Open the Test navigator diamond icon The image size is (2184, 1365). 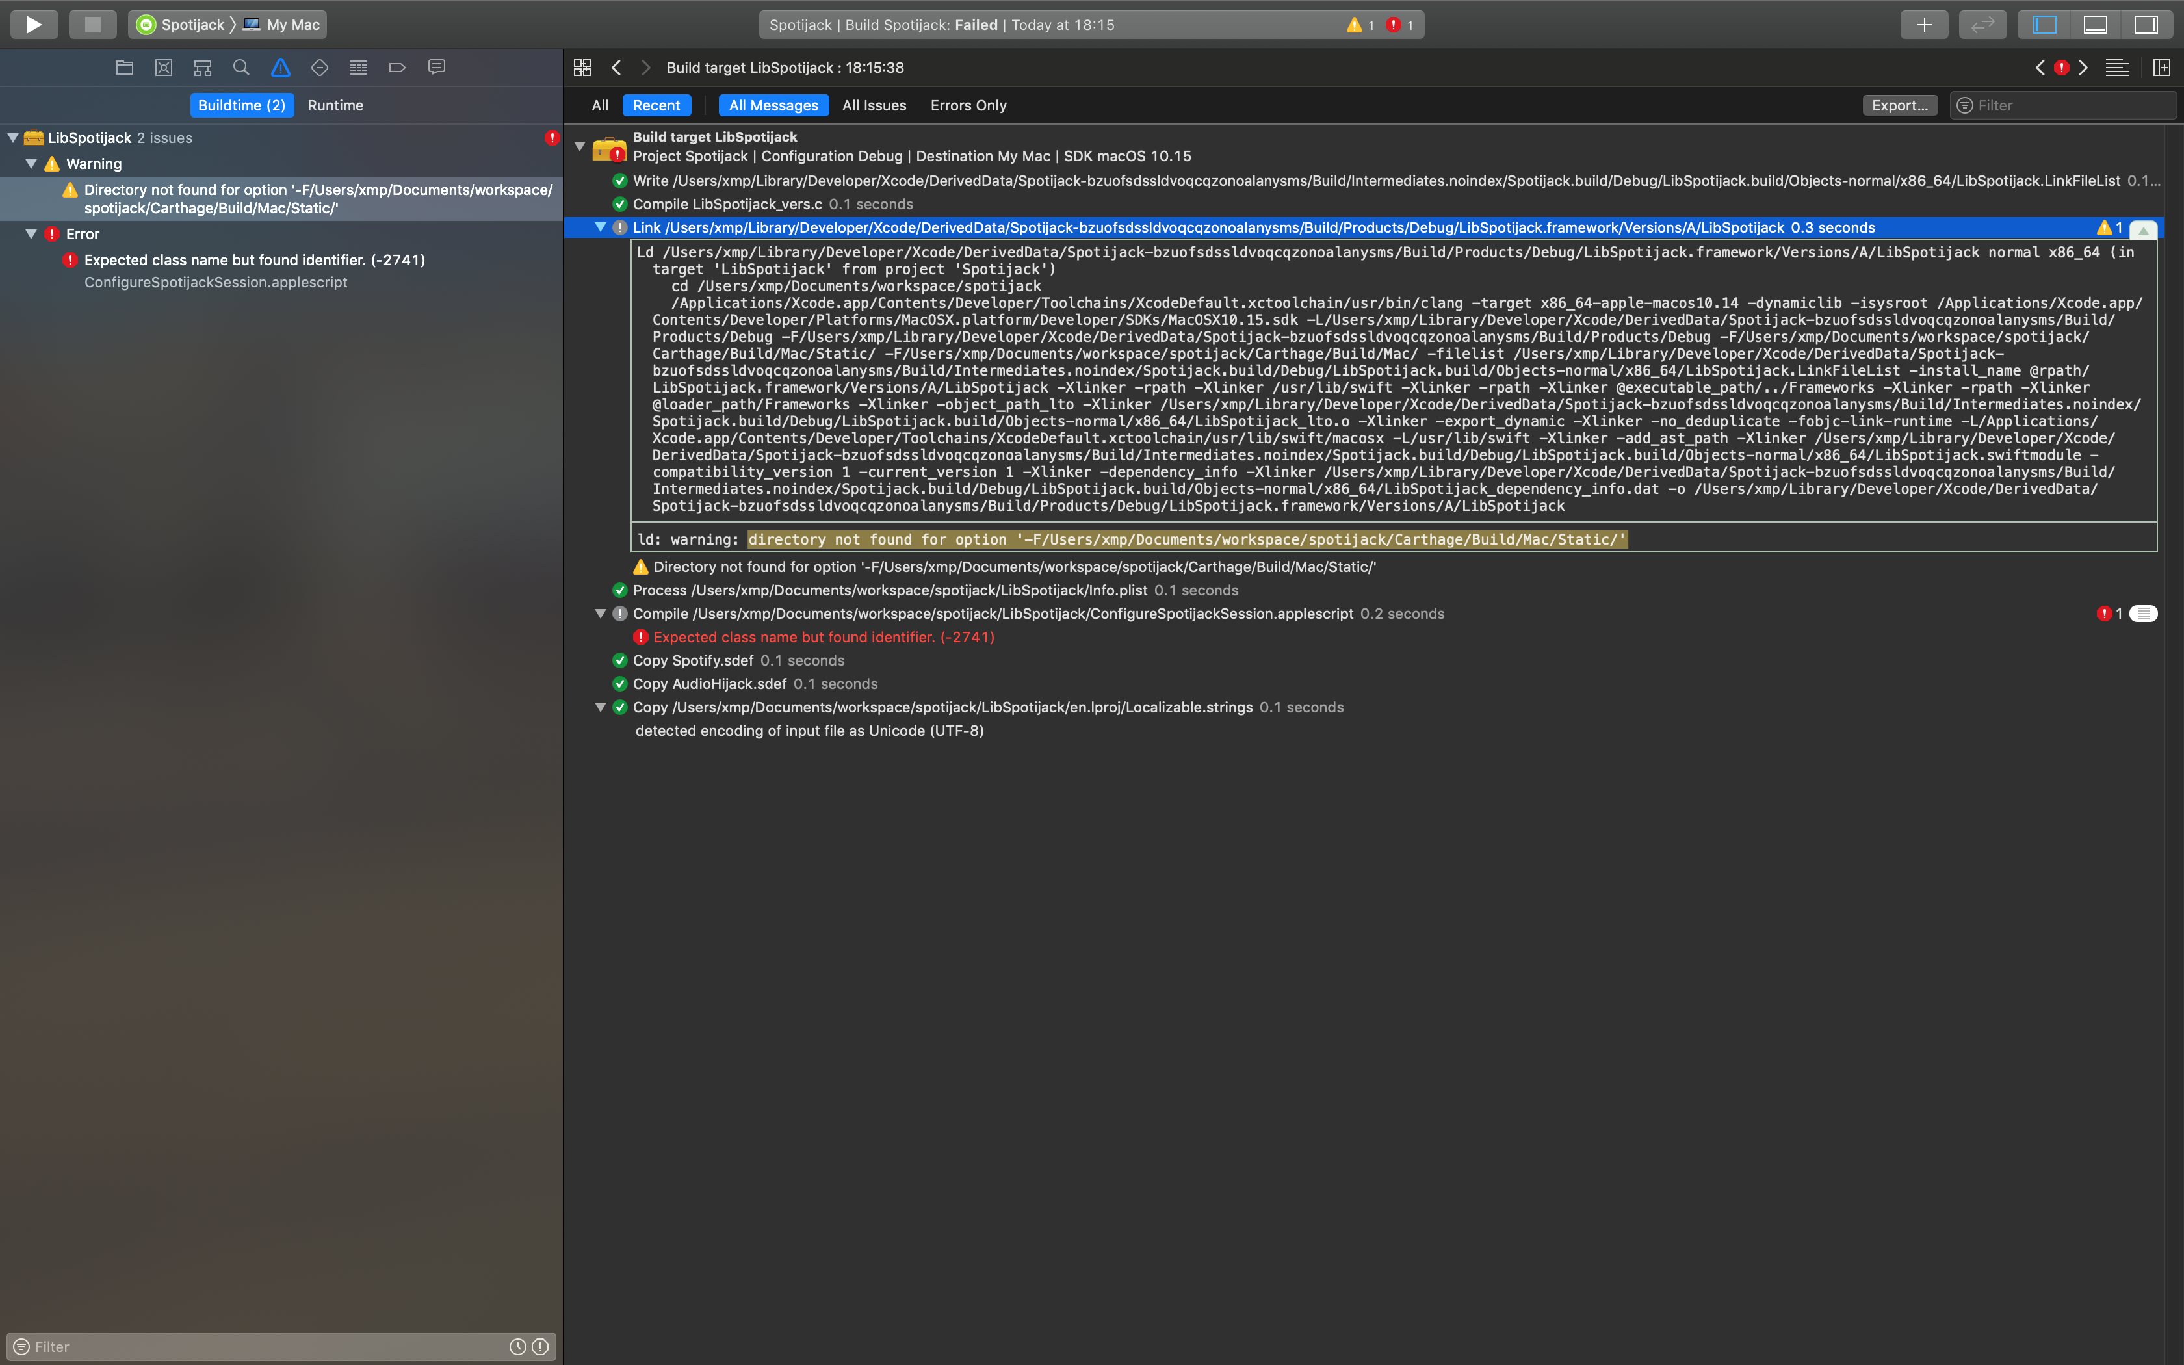pyautogui.click(x=320, y=68)
